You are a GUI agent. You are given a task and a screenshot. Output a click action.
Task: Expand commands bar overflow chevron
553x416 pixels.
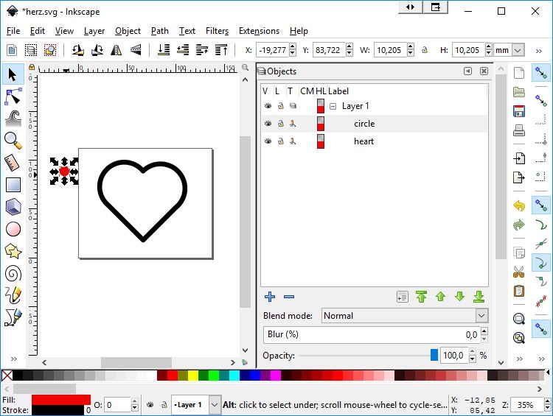[520, 359]
